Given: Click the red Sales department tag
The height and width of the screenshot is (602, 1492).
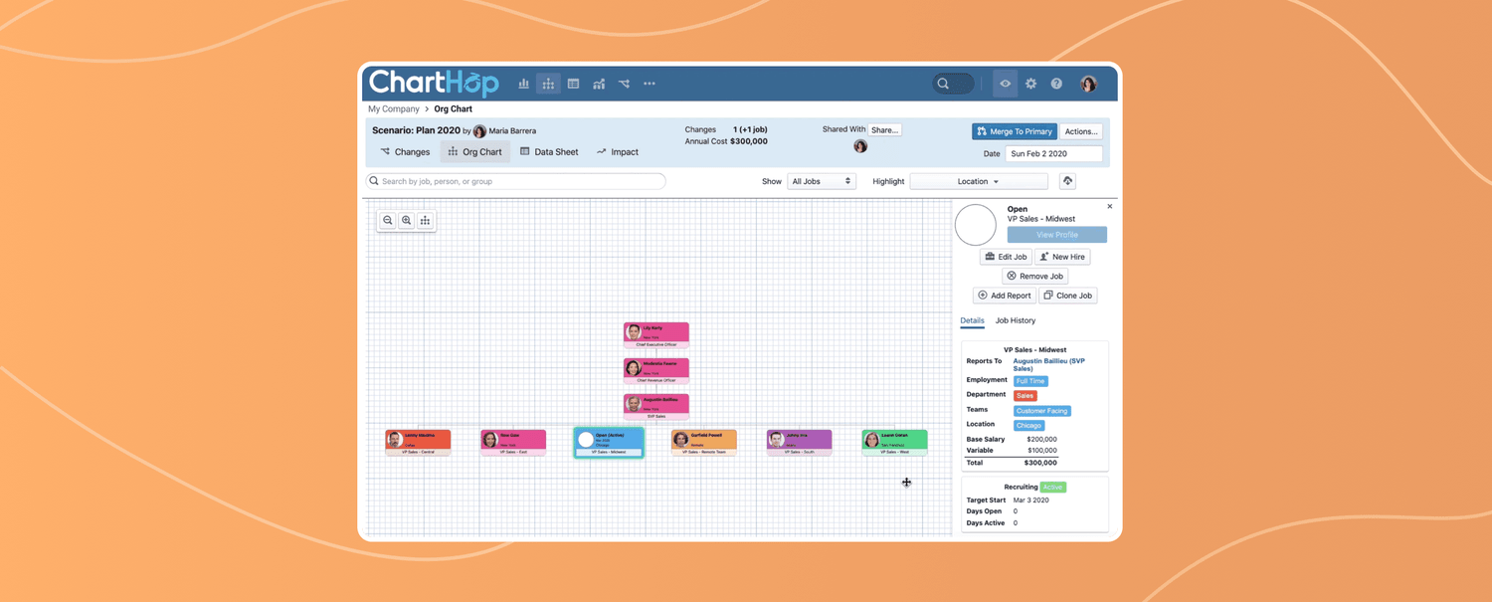Looking at the screenshot, I should pos(1025,396).
